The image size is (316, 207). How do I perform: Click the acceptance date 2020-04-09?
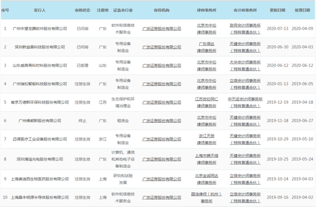302,29
